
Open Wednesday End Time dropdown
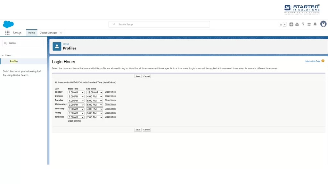[94, 105]
